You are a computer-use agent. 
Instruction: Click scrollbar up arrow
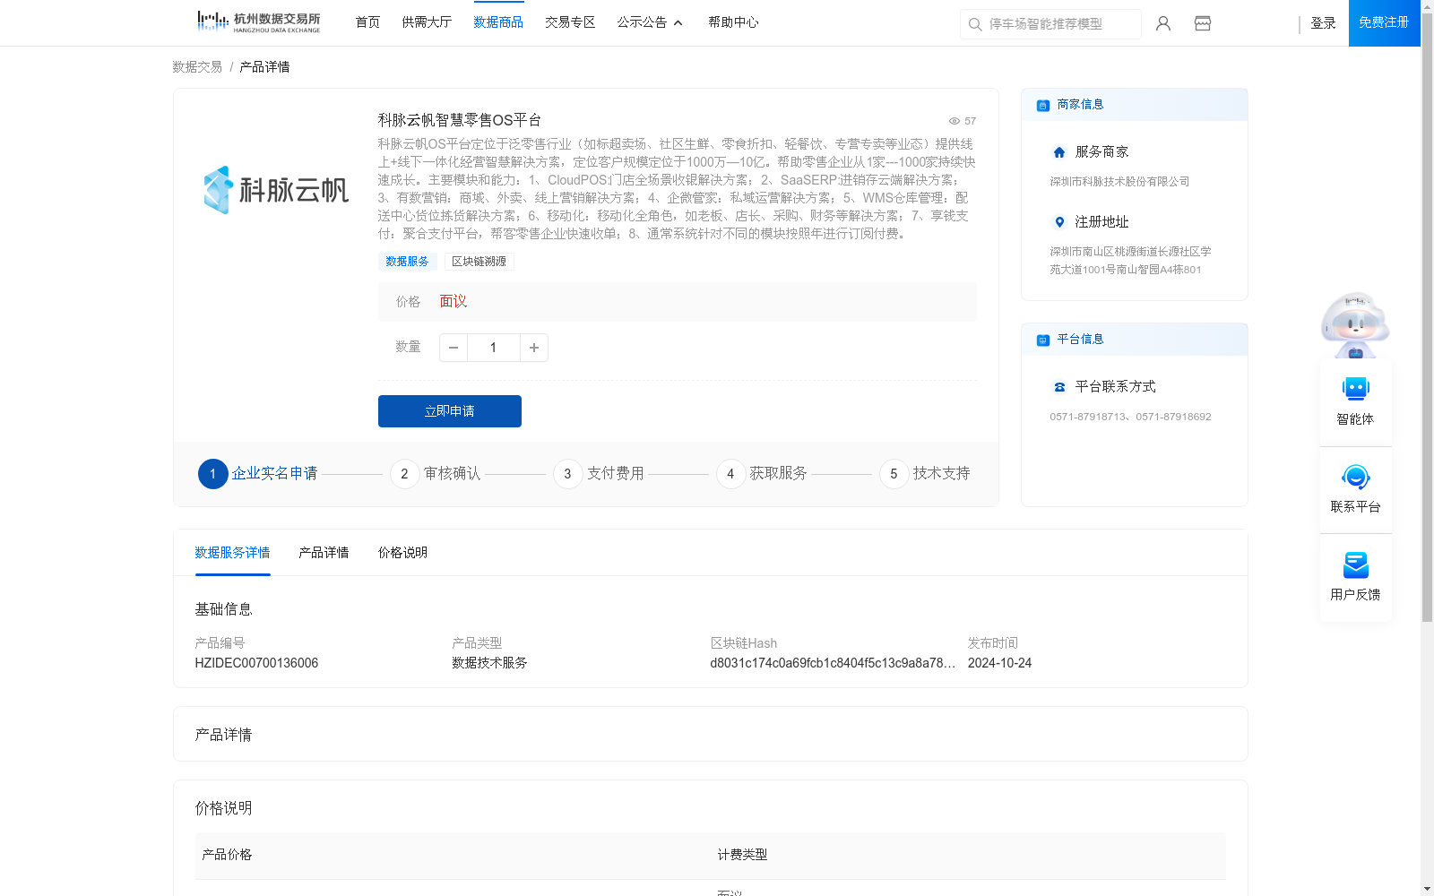click(x=1427, y=6)
